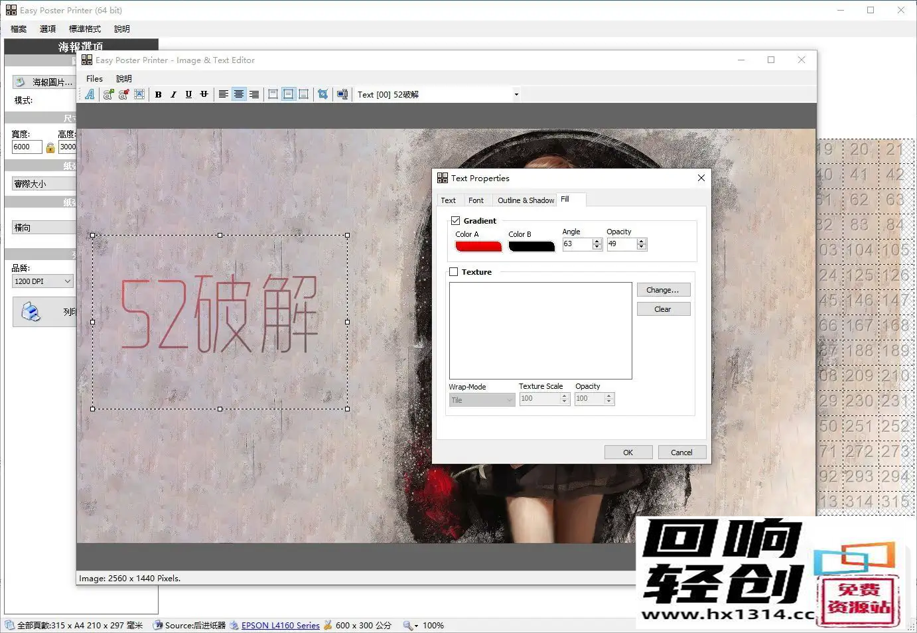Open the Files menu in editor
The width and height of the screenshot is (917, 633).
(x=94, y=78)
